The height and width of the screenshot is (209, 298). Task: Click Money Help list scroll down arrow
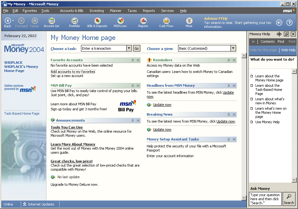[294, 180]
